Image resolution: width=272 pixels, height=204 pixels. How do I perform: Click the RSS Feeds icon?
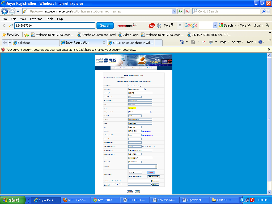tap(193, 42)
